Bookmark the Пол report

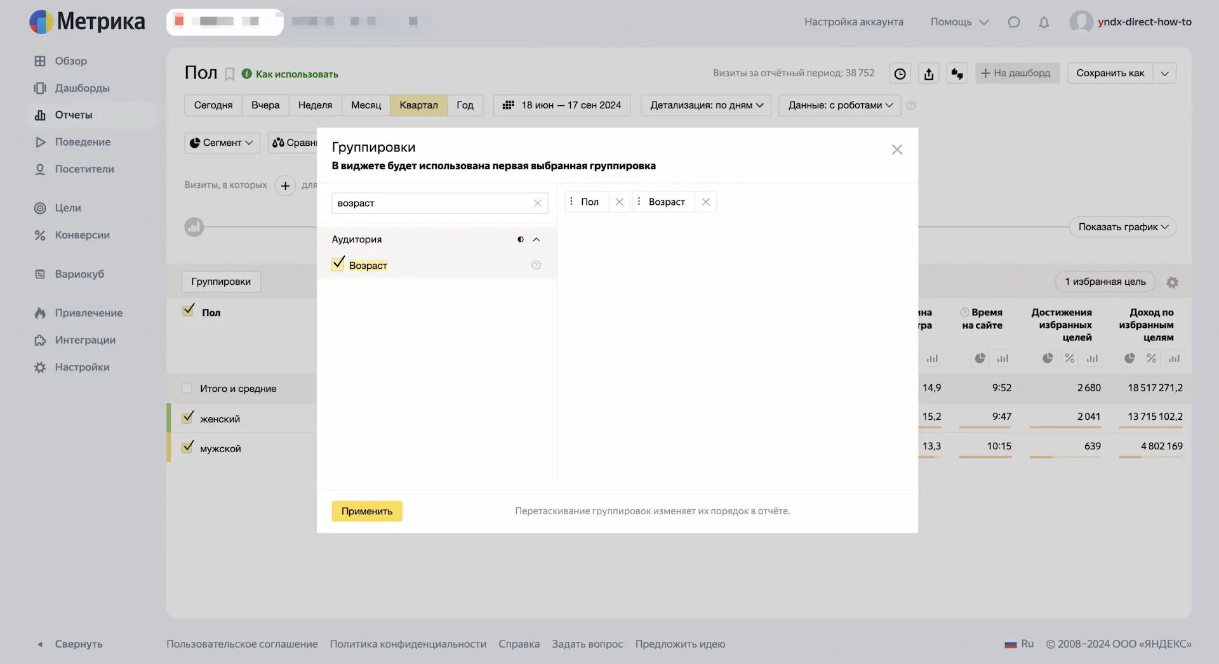pyautogui.click(x=230, y=74)
